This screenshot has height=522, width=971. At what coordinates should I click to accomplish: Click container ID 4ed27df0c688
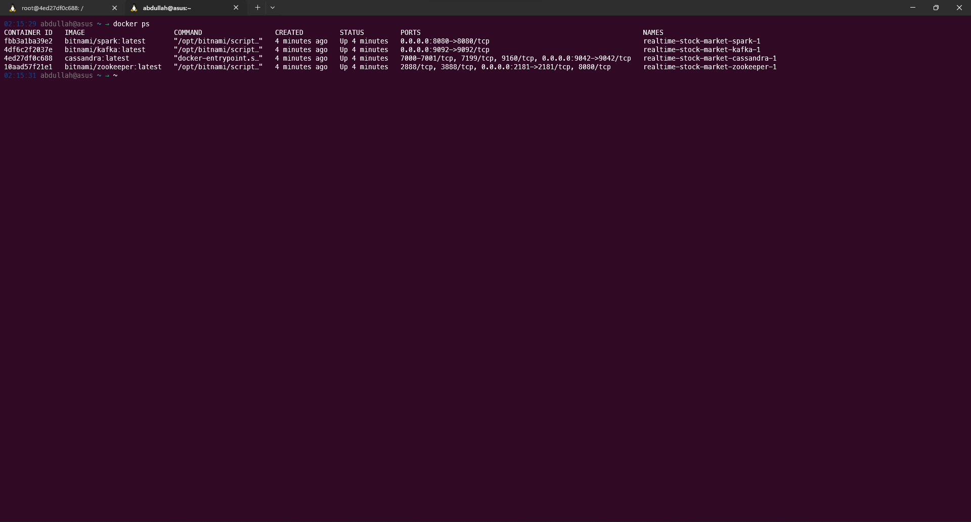pos(28,58)
